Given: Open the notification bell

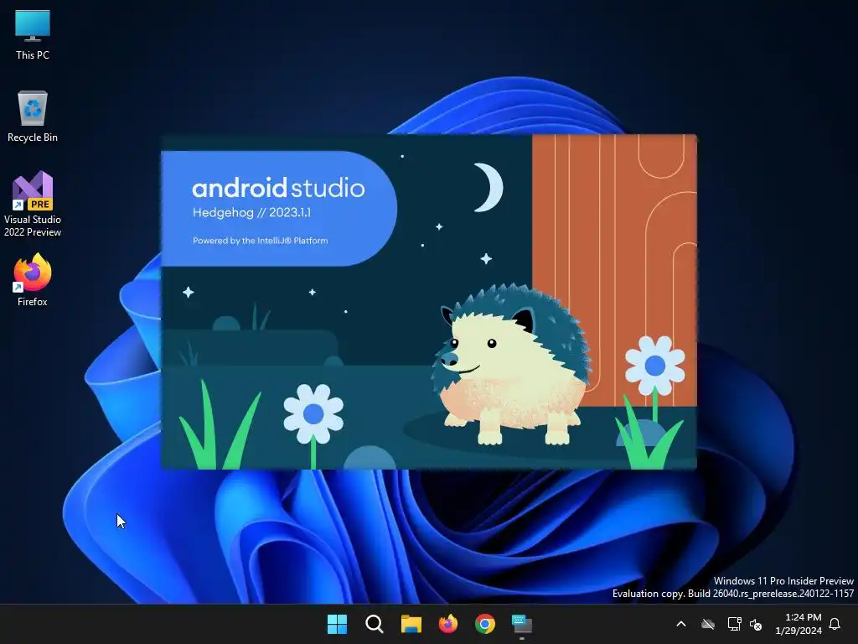Looking at the screenshot, I should coord(835,624).
